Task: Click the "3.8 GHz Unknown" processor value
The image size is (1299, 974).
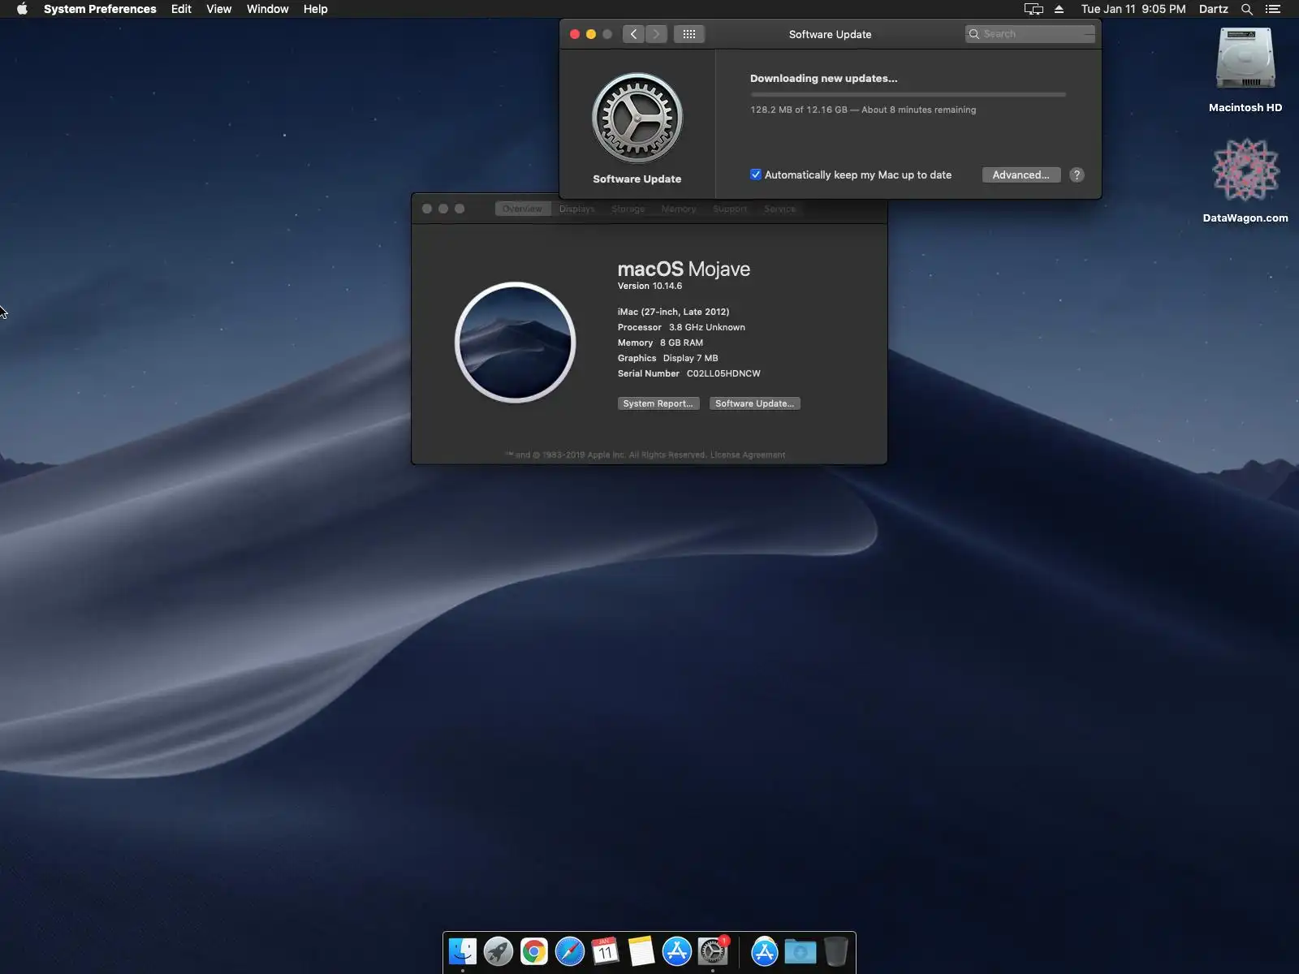Action: pyautogui.click(x=707, y=327)
